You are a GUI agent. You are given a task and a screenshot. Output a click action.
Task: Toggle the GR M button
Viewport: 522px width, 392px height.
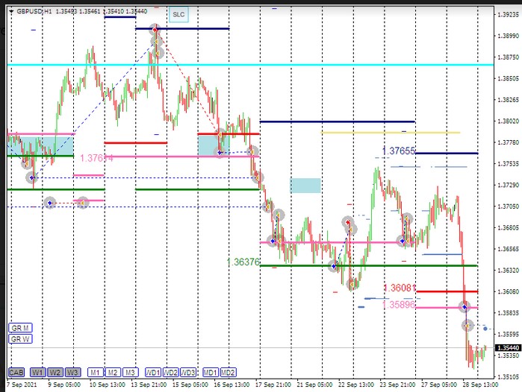click(19, 328)
